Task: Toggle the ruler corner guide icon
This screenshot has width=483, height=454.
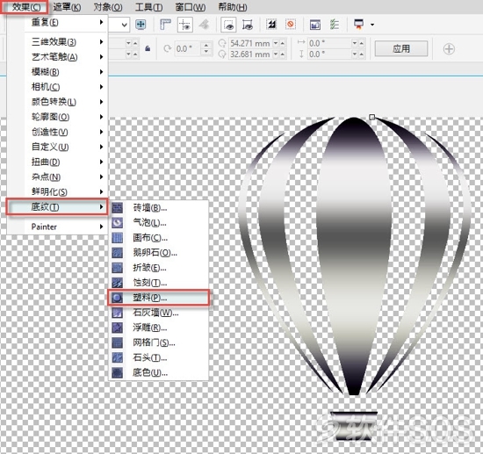Action: click(x=165, y=25)
